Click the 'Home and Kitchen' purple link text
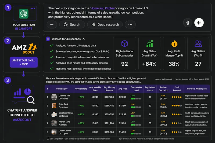 (103, 8)
